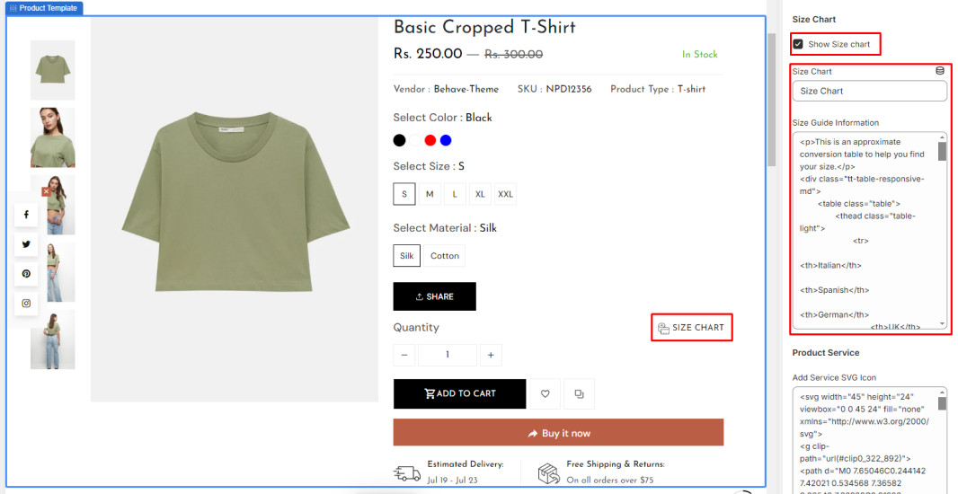Image resolution: width=958 pixels, height=494 pixels.
Task: Choose Cotton material option
Action: (x=445, y=256)
